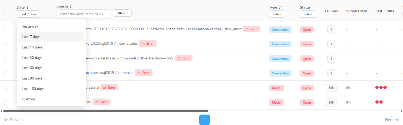This screenshot has width=403, height=125.
Task: Go to the Next page
Action: click(392, 120)
